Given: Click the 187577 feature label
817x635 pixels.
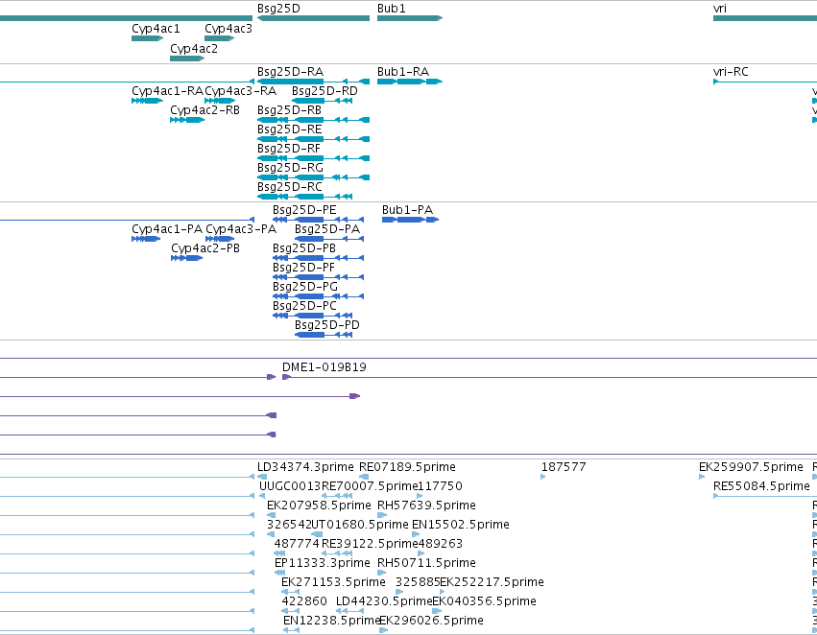Looking at the screenshot, I should 564,467.
